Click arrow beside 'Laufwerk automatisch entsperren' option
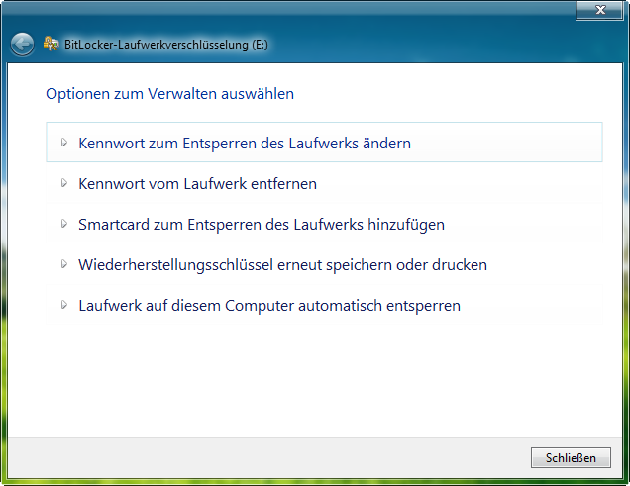Screen dimensions: 630x486 (x=64, y=305)
